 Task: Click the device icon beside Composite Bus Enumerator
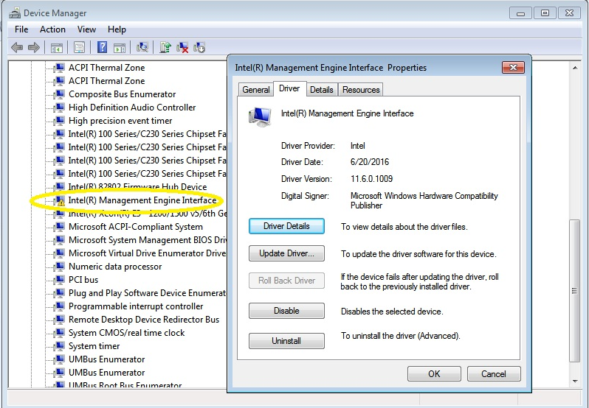point(58,94)
